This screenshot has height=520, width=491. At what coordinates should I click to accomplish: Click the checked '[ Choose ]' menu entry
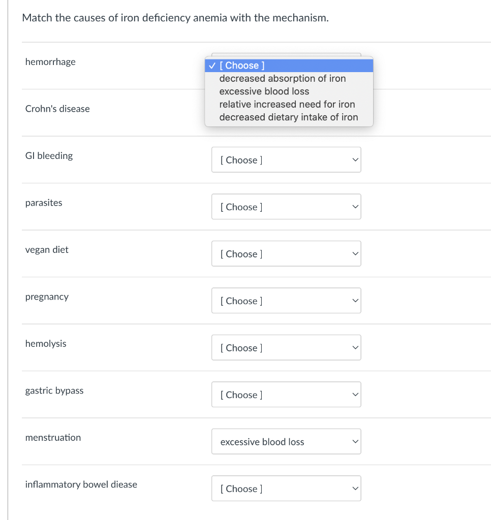point(289,66)
